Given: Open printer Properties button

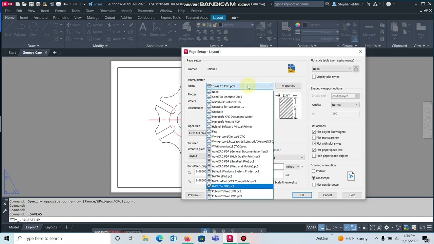Looking at the screenshot, I should tap(288, 86).
